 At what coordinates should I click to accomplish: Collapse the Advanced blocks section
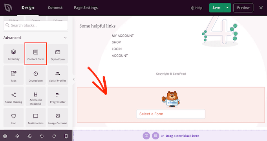click(65, 37)
